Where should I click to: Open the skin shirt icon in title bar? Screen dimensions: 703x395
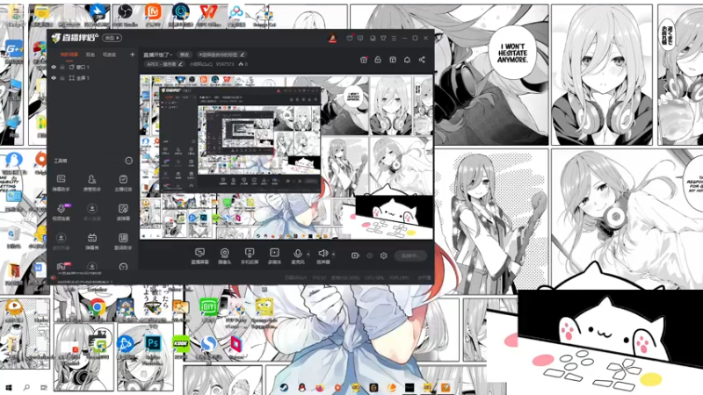coord(383,38)
